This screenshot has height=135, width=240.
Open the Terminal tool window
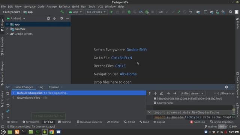(64, 122)
